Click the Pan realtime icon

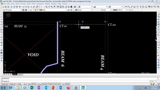[x=46, y=7]
